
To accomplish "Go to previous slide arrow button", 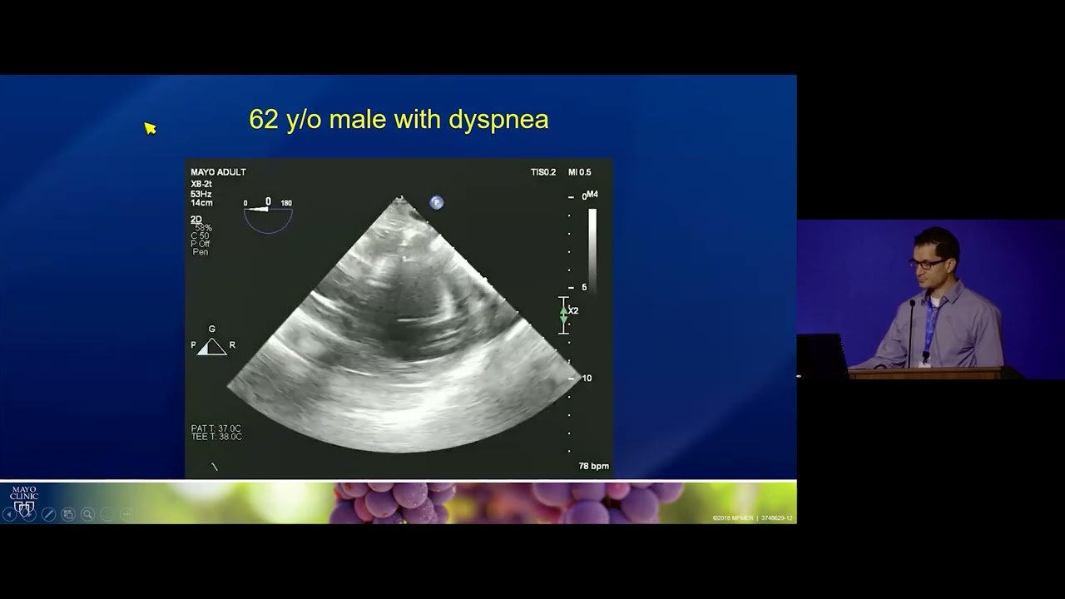I will [8, 515].
